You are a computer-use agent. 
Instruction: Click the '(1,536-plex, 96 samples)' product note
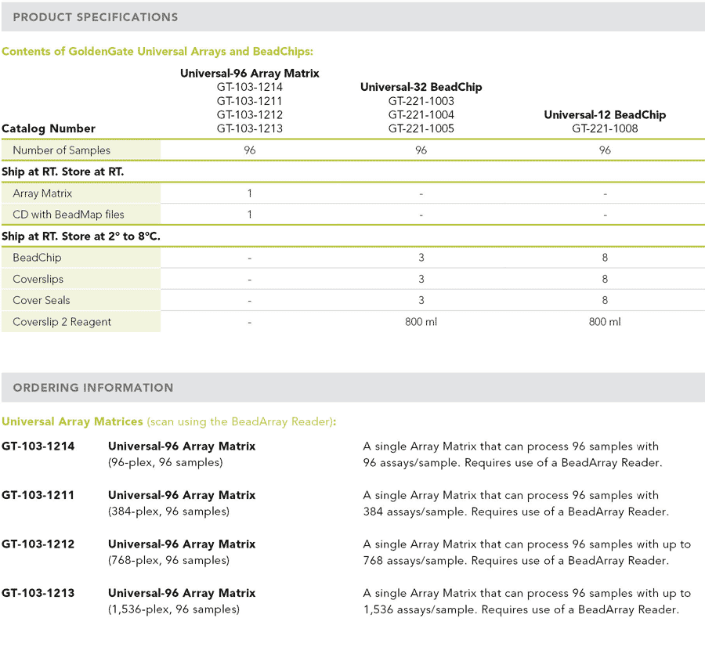click(174, 610)
